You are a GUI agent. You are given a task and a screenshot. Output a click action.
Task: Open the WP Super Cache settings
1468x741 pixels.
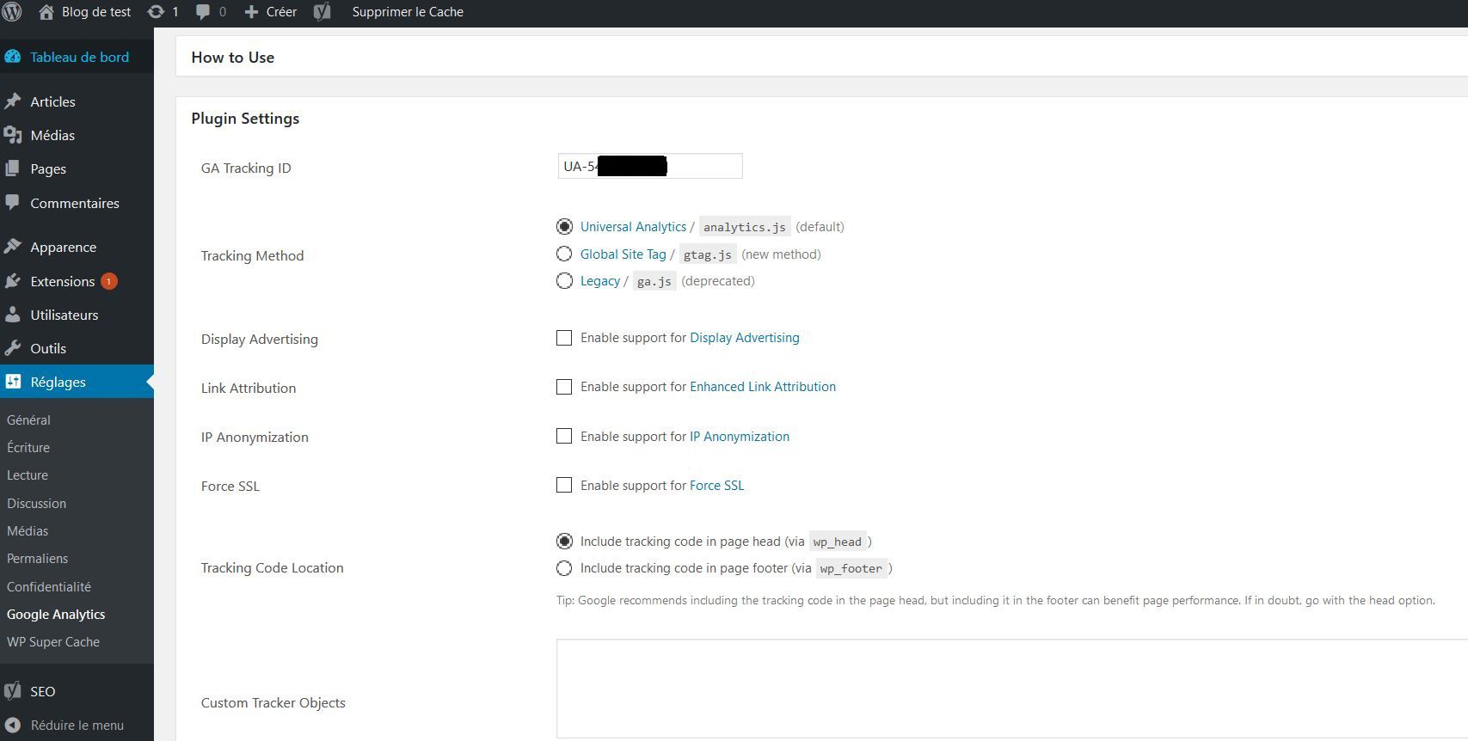[x=53, y=641]
